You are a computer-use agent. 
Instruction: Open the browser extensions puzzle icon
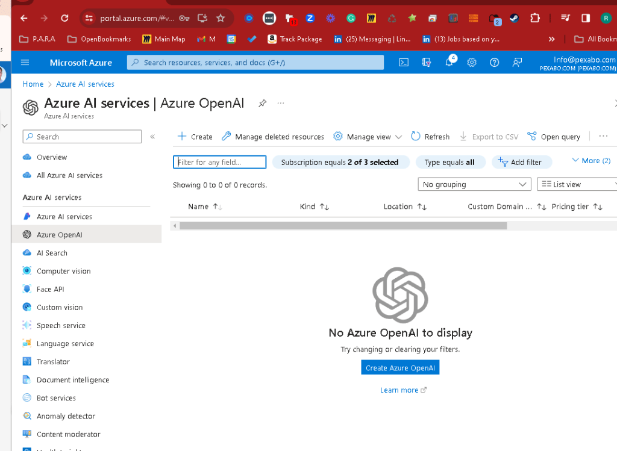[x=535, y=18]
